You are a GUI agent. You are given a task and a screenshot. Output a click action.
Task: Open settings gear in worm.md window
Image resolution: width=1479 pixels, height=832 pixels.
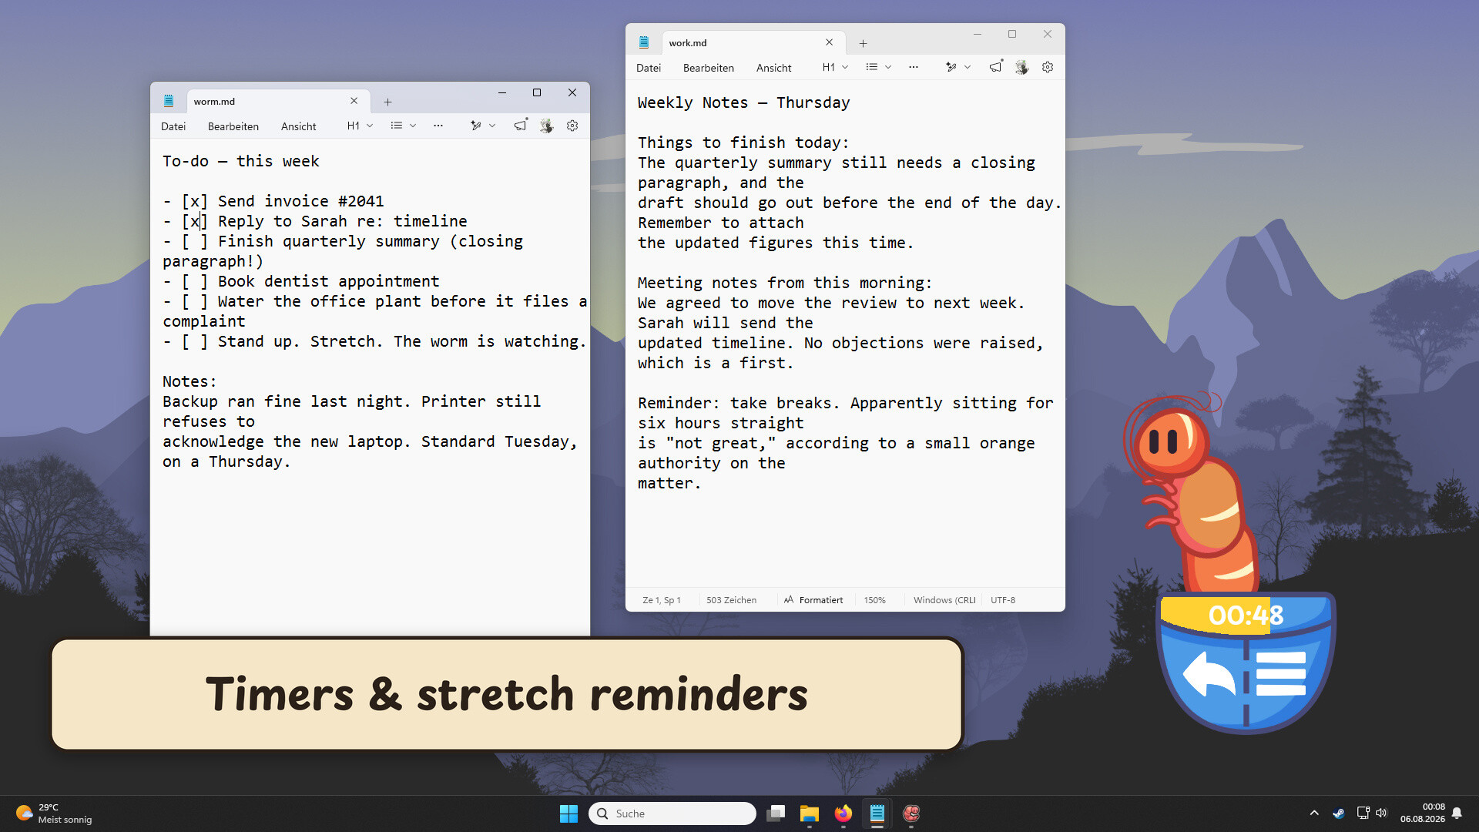(572, 126)
